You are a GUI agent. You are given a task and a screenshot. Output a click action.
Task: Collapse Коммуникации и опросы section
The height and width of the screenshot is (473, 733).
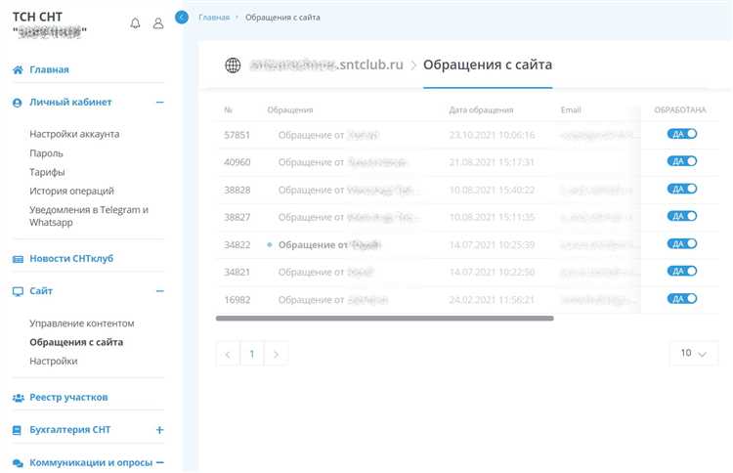click(x=160, y=462)
